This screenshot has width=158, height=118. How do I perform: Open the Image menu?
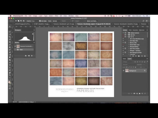tap(35, 16)
